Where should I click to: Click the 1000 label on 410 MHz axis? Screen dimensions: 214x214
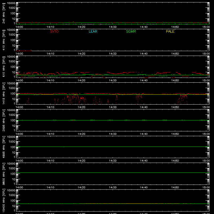pyautogui.click(x=12, y=35)
